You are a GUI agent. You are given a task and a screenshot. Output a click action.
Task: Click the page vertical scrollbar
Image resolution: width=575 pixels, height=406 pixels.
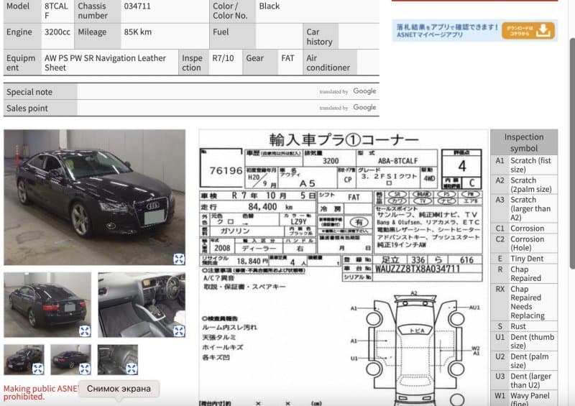572,152
